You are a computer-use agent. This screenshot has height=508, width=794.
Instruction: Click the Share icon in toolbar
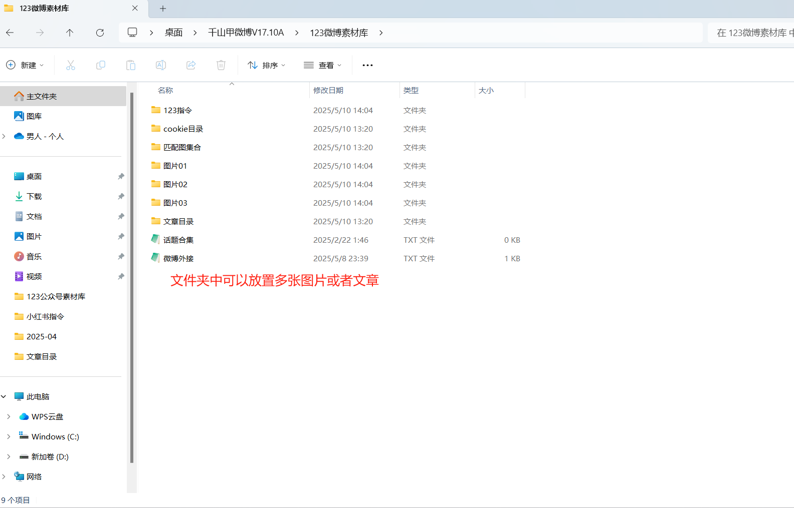(x=191, y=65)
